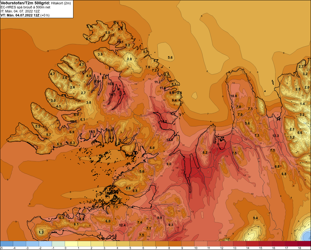
Task: Click the 7.4 temperature value
Action: pyautogui.click(x=140, y=222)
